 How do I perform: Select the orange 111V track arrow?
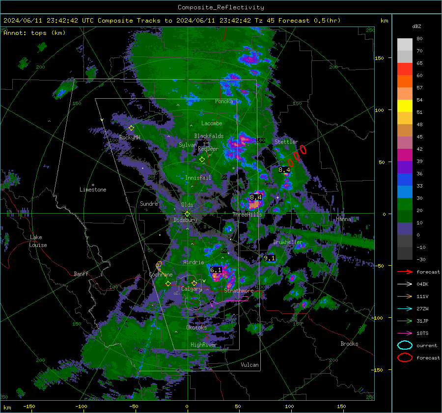point(405,296)
